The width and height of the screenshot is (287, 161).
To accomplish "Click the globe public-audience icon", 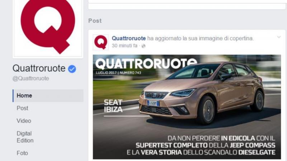I will [143, 46].
